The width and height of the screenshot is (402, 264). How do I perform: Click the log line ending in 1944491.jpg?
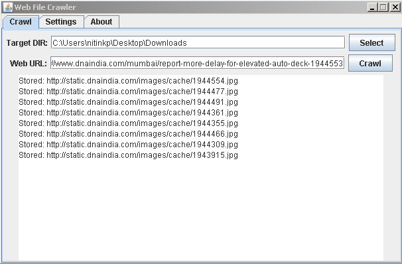(128, 102)
